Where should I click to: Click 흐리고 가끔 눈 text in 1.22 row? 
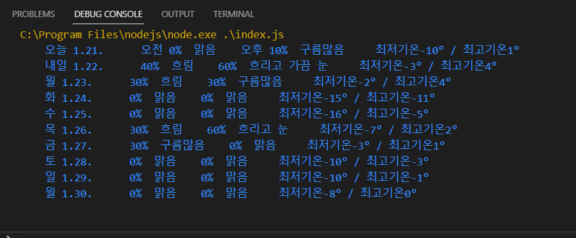click(x=289, y=66)
